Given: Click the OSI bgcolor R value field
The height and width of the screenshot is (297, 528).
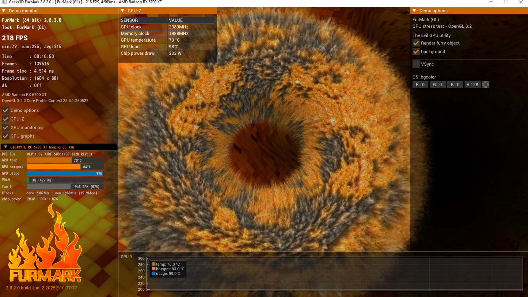Looking at the screenshot, I should pyautogui.click(x=420, y=84).
